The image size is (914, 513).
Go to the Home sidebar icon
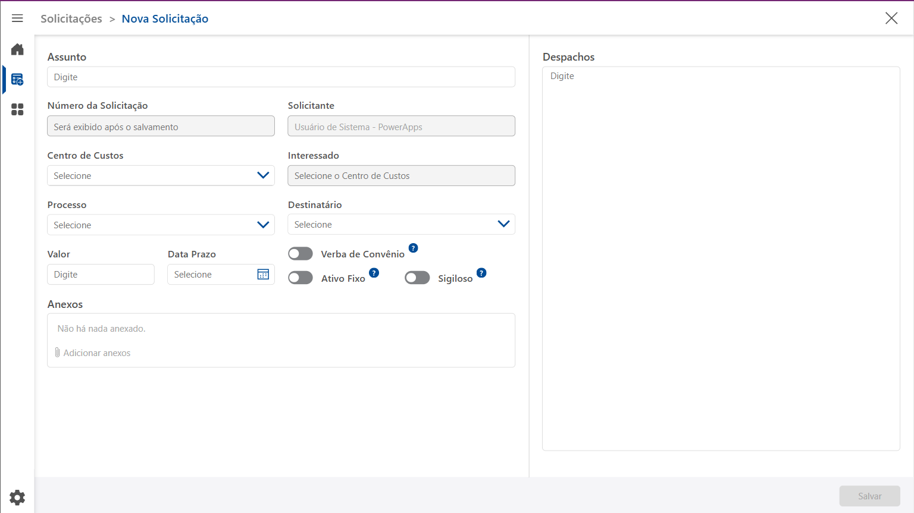click(17, 49)
